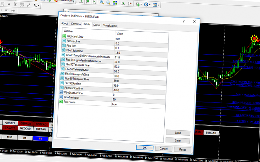This screenshot has height=162, width=260.
Task: Select the text A drawing tool
Action: pyautogui.click(x=9, y=4)
